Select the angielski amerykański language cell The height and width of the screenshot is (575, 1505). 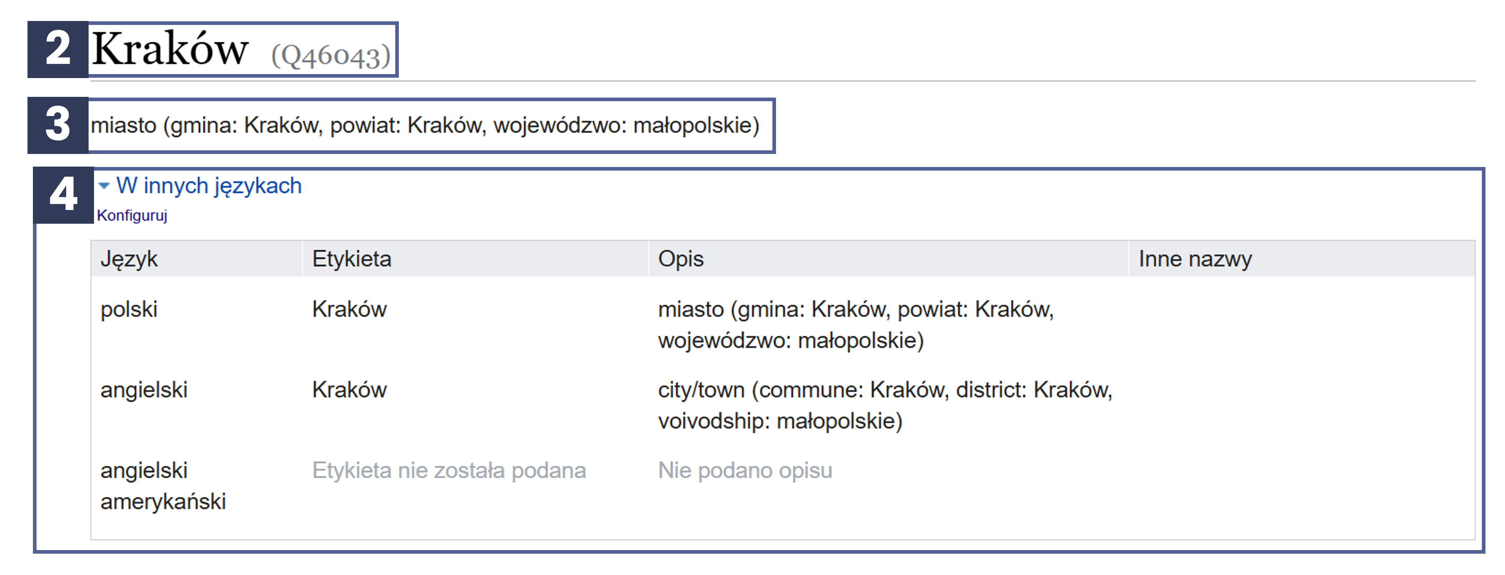[x=162, y=486]
